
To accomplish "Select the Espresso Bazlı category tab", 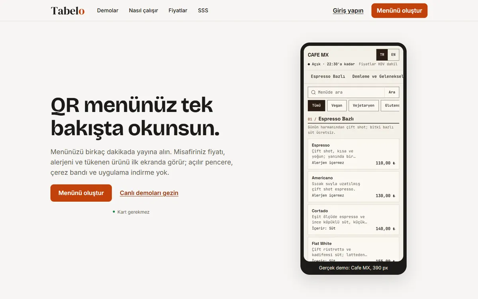I will click(328, 76).
